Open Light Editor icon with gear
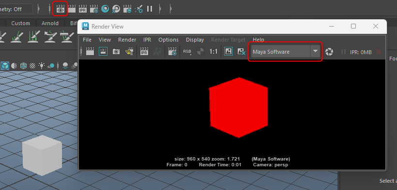This screenshot has height=190, width=397. click(x=139, y=9)
